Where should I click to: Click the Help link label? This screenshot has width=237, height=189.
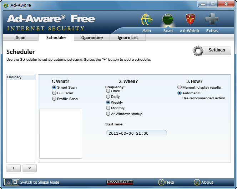170,182
